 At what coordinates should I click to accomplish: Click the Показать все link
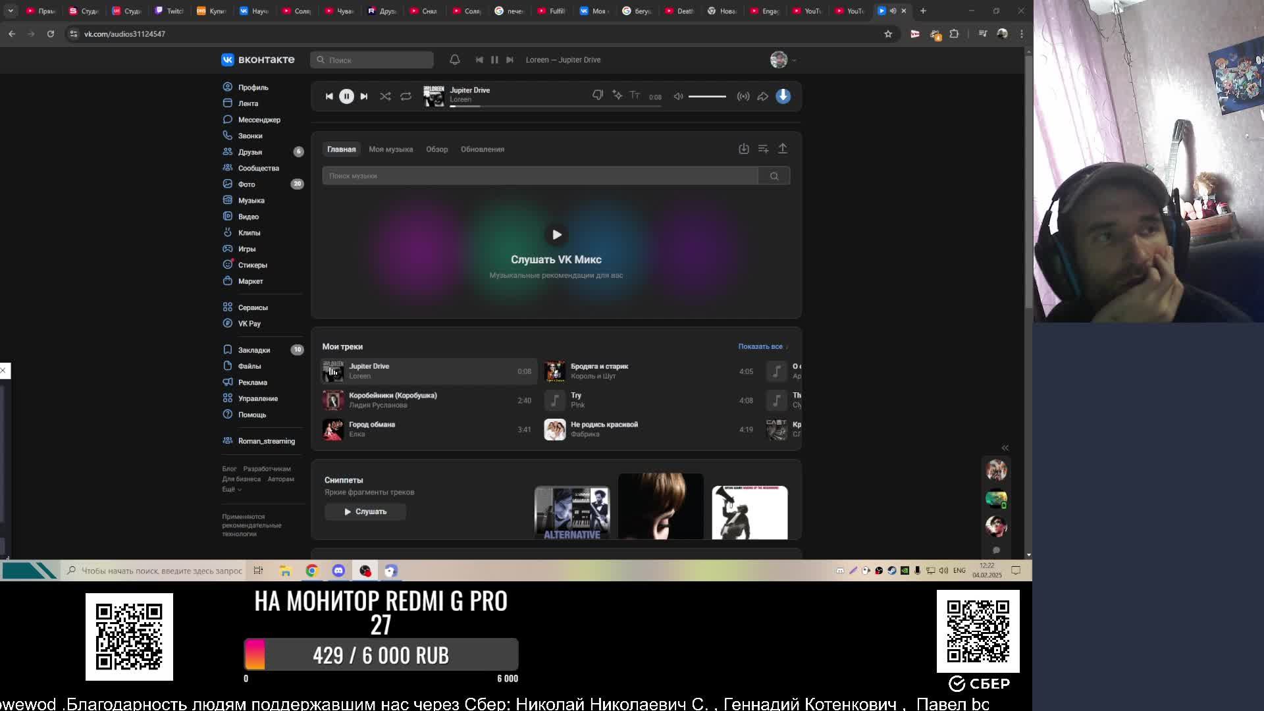coord(760,346)
